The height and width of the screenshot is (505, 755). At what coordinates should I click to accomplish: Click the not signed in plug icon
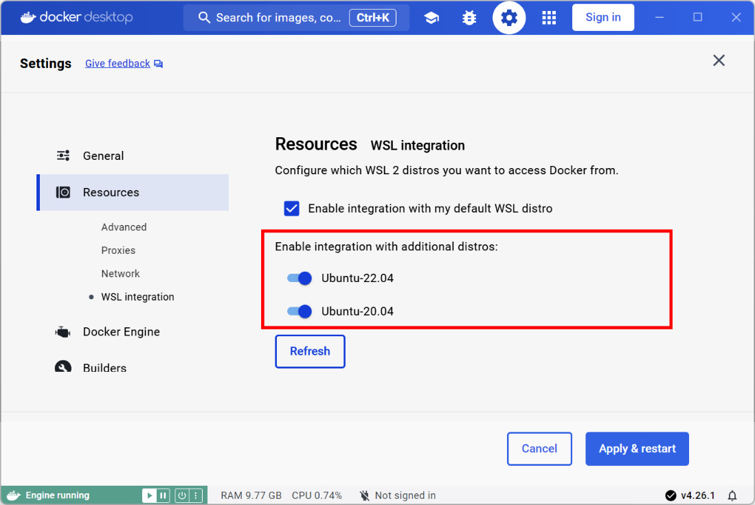click(x=365, y=495)
